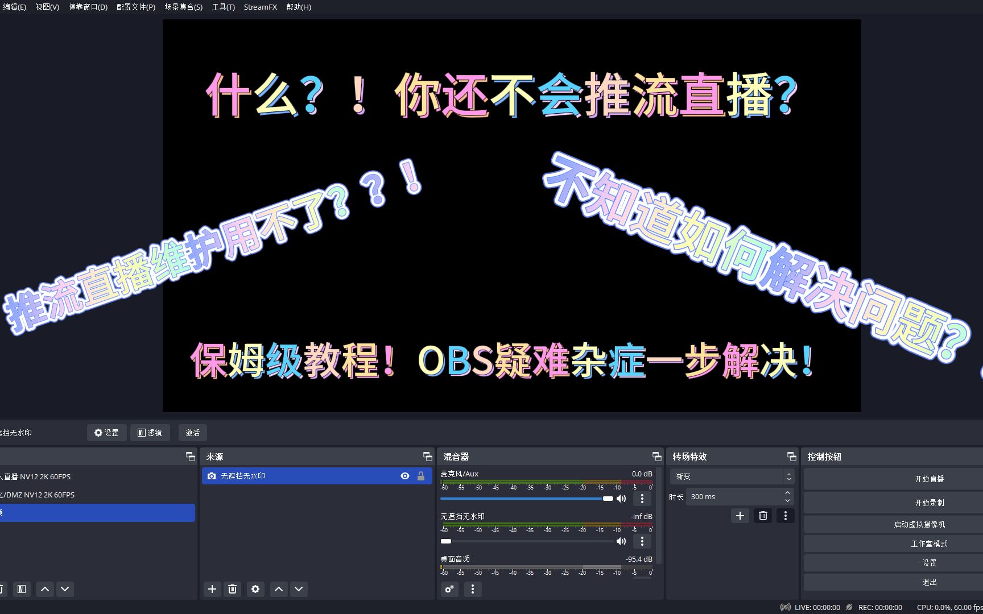This screenshot has height=614, width=983.
Task: Select scene 直播 NV12 2K 60FPS
Action: pos(97,476)
